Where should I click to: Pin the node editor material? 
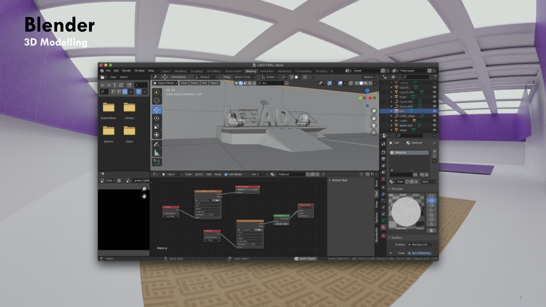pyautogui.click(x=323, y=174)
